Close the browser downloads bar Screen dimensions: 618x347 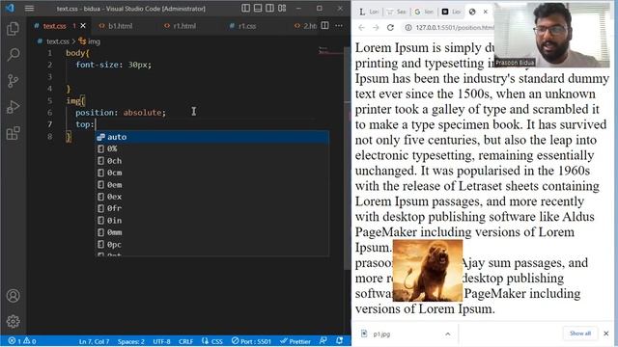[606, 334]
